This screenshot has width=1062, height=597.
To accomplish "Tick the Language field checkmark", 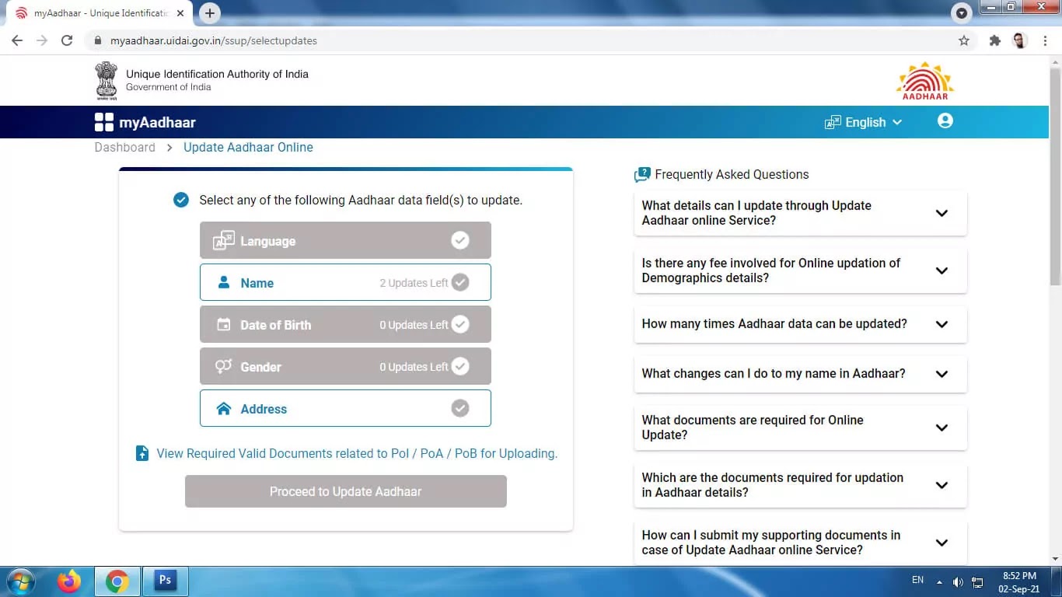I will point(460,240).
